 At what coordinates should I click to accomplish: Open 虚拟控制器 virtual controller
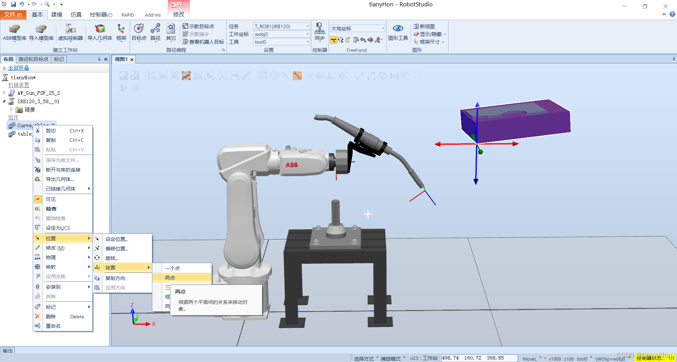click(71, 33)
